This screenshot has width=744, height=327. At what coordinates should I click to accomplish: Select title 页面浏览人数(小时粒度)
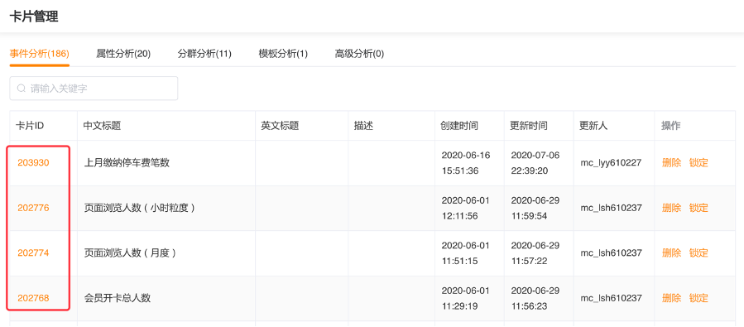click(x=140, y=208)
